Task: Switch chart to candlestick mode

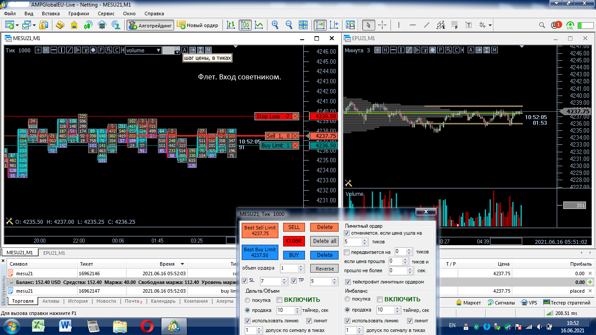Action: click(245, 25)
